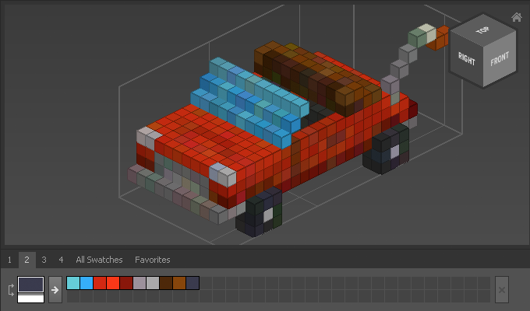530x311 pixels.
Task: Switch to palette tab 1
Action: tap(9, 260)
